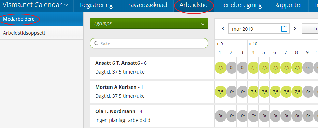This screenshot has width=318, height=128.
Task: Open the calendar date picker icon
Action: (x=284, y=29)
